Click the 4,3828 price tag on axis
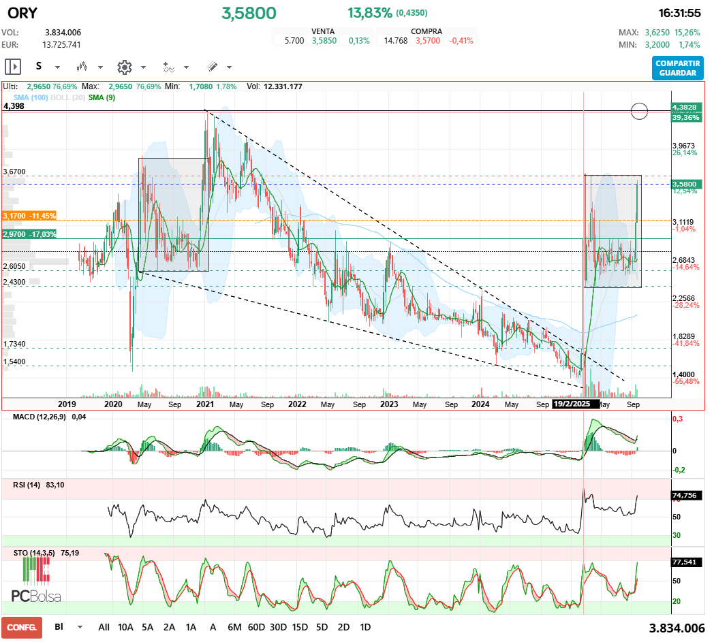 tap(686, 108)
